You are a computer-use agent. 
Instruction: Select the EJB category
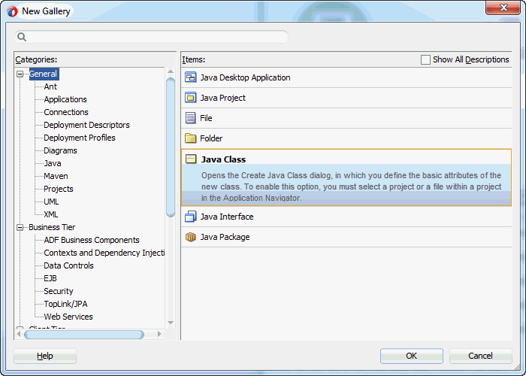pos(50,278)
